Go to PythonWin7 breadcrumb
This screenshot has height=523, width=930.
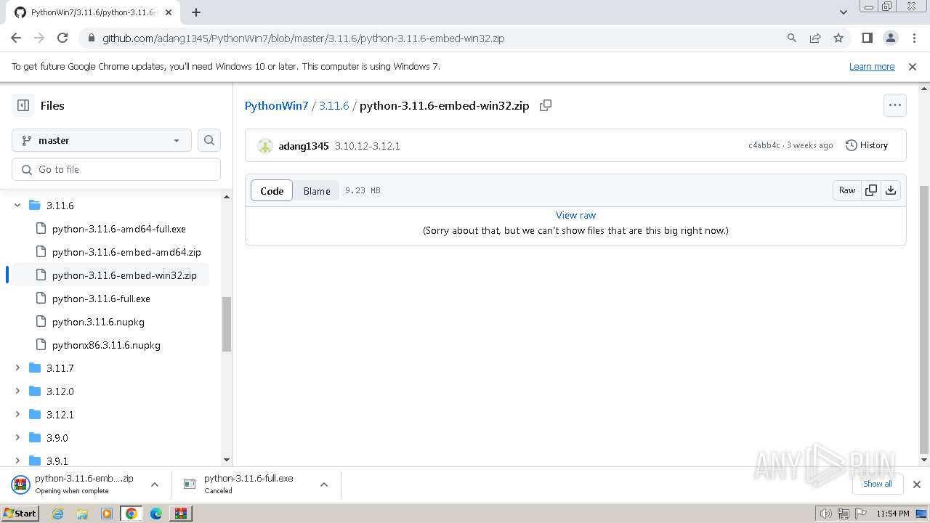pyautogui.click(x=277, y=105)
